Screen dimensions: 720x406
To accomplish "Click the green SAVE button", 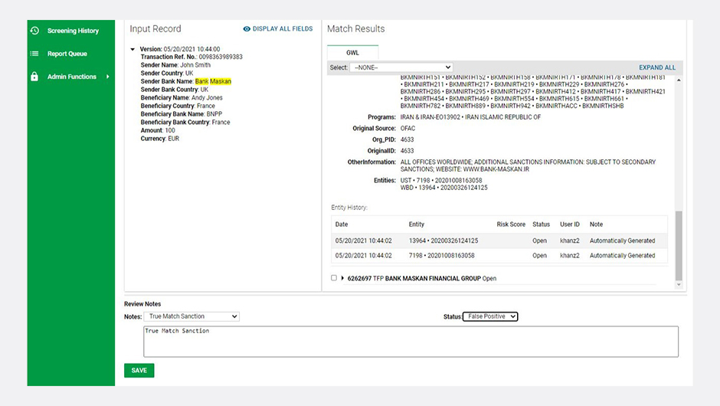I will pyautogui.click(x=139, y=371).
